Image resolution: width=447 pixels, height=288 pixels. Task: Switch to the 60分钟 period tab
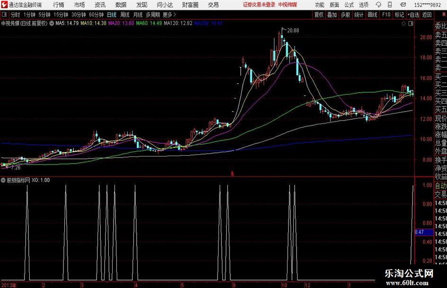click(96, 15)
